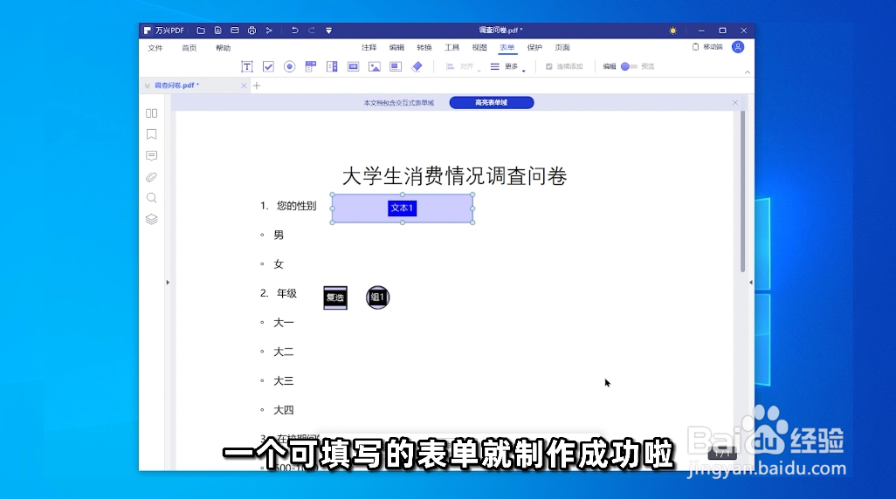The image size is (896, 499).
Task: Open the 文件 menu
Action: tap(155, 48)
